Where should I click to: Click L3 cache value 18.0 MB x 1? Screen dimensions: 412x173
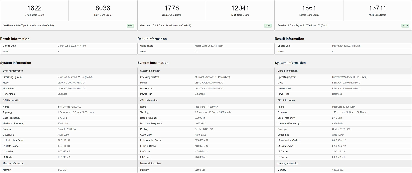click(x=64, y=157)
